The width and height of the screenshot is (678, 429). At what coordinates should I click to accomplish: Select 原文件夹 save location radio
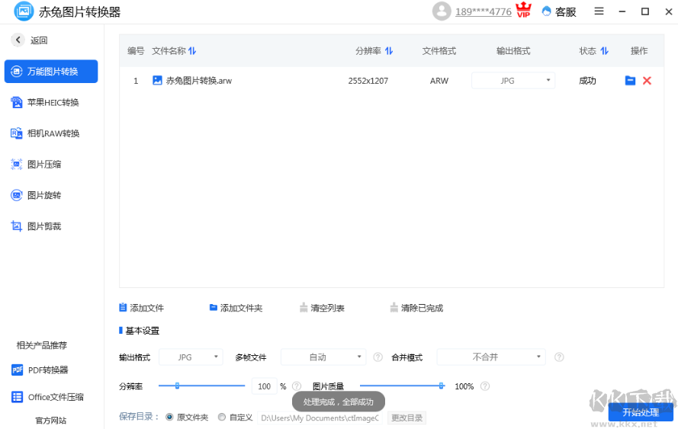coord(169,418)
